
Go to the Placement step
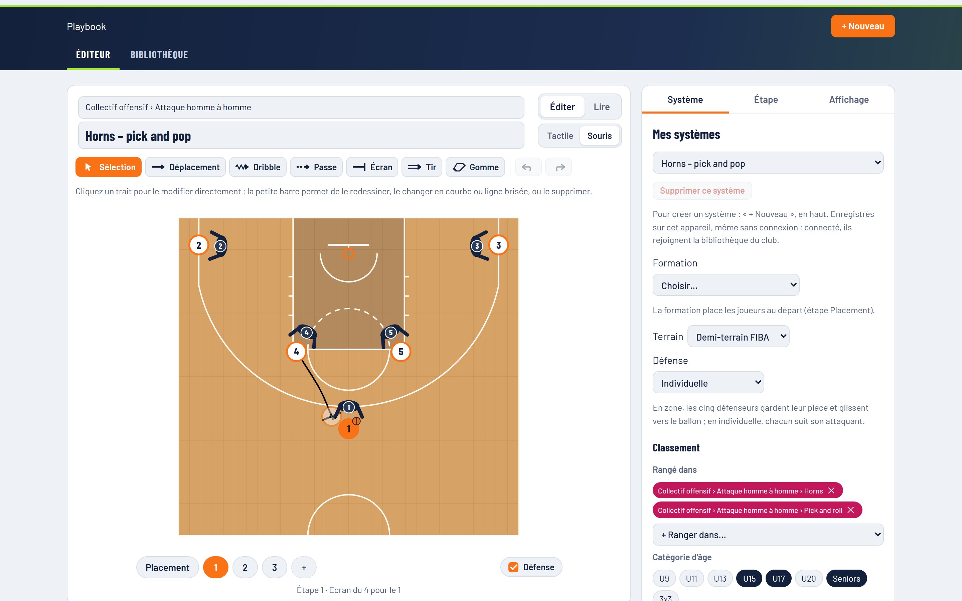point(167,568)
